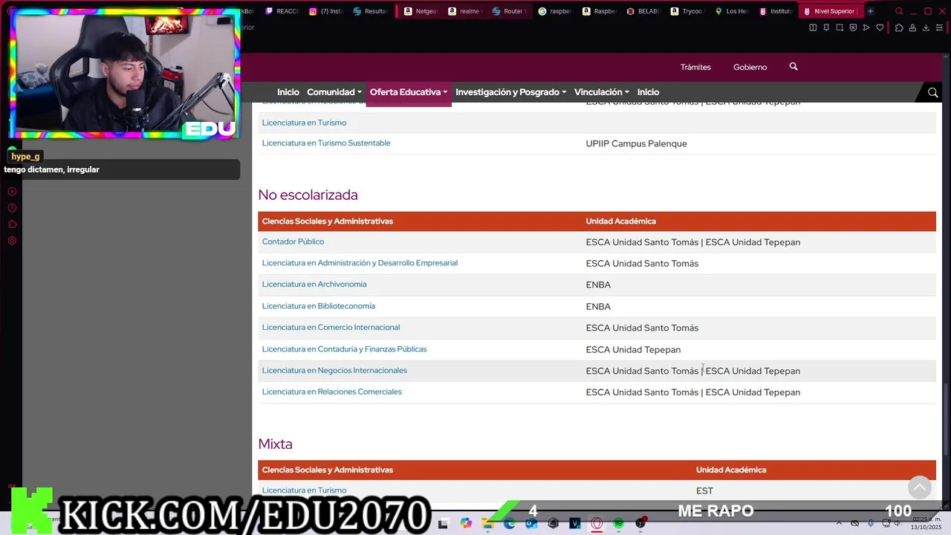Screen dimensions: 951x535
Task: Click the first Inicio nav item
Action: click(x=288, y=92)
